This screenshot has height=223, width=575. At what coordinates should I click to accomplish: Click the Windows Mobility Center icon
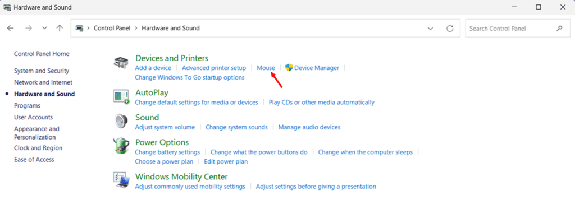(x=121, y=180)
